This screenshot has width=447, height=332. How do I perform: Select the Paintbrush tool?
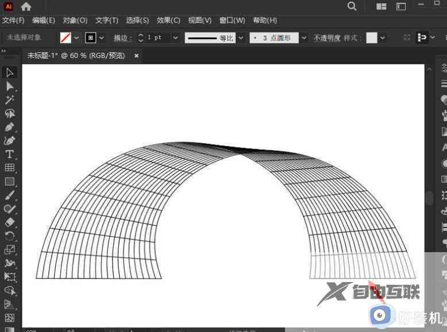click(10, 195)
